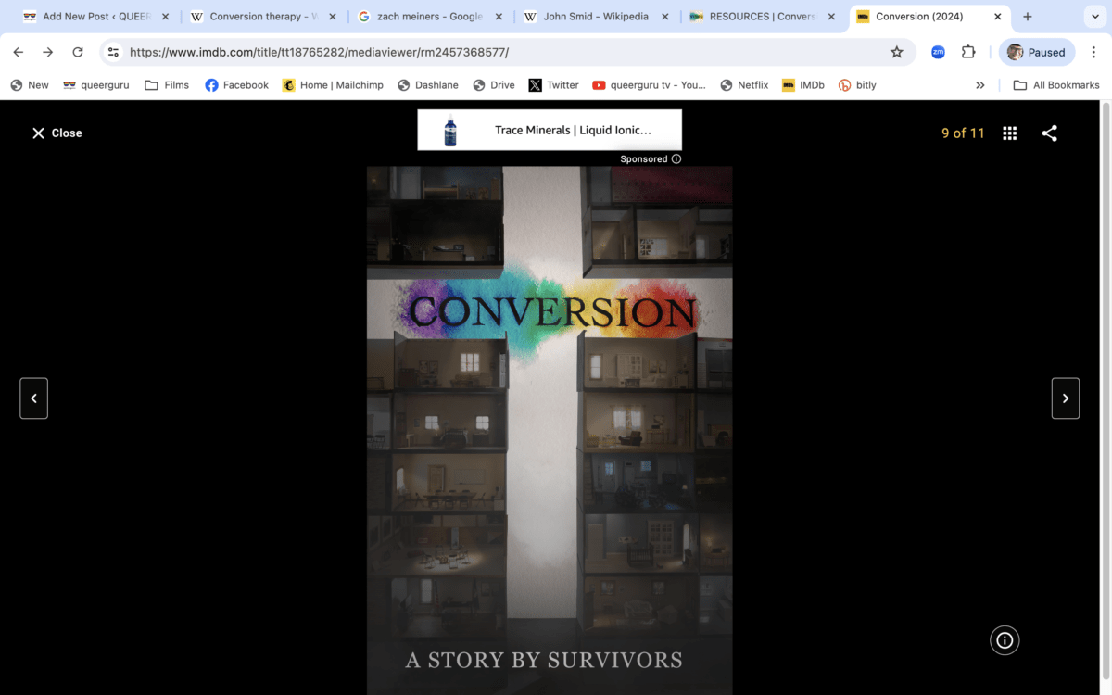Go back in browser history
The width and height of the screenshot is (1112, 695).
point(19,53)
